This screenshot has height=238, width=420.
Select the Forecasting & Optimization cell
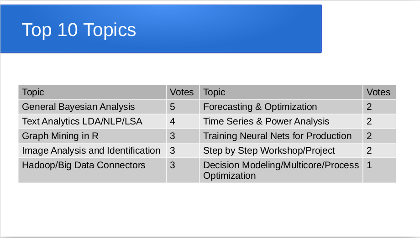(281, 107)
